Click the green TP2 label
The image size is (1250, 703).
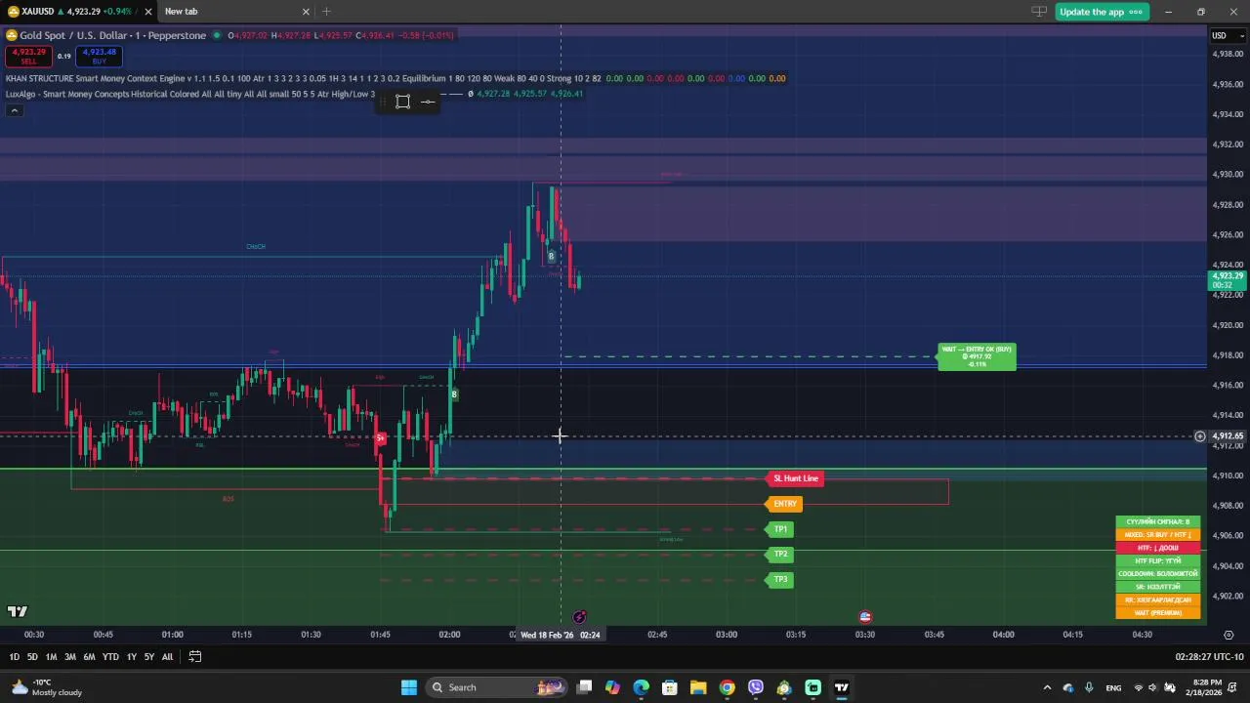click(779, 555)
